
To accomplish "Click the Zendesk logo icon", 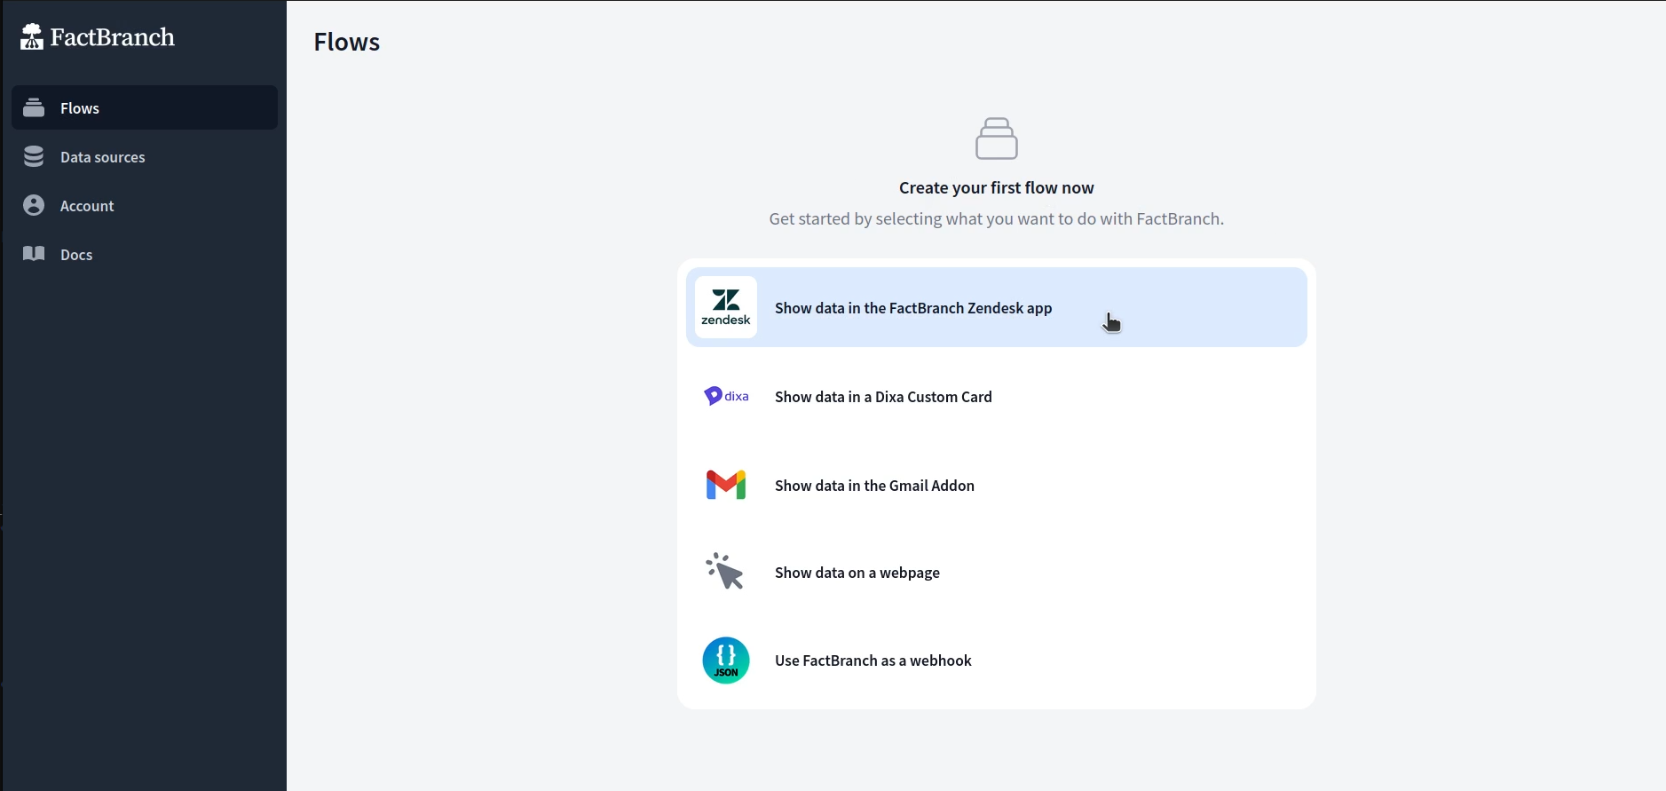I will point(726,307).
